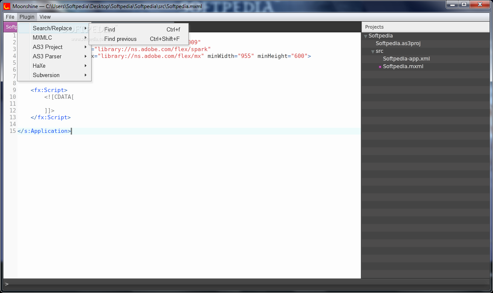493x293 pixels.
Task: Expand the arrow beside Subversion
Action: (86, 75)
